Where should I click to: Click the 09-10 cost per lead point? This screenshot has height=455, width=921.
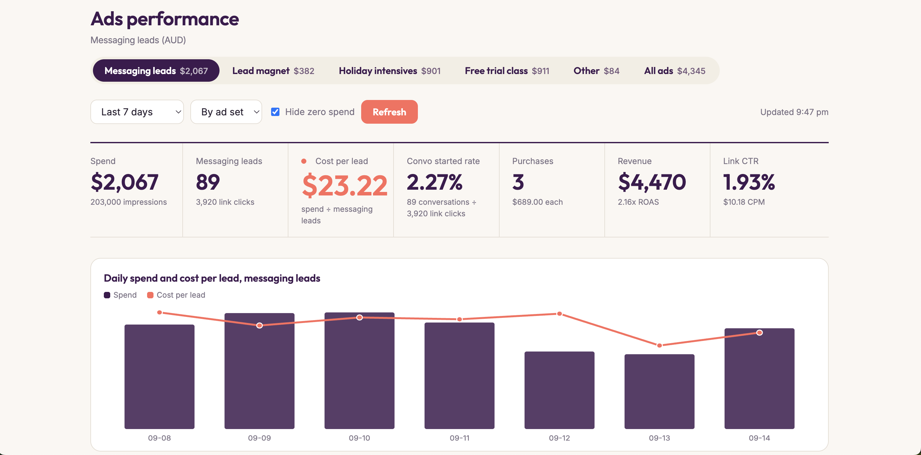coord(359,318)
